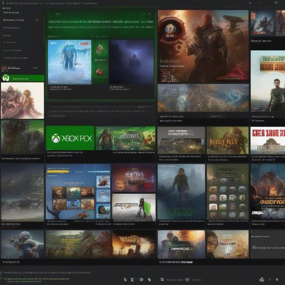Open the tile showing a grid of round icons
This screenshot has height=285, width=285.
click(228, 192)
